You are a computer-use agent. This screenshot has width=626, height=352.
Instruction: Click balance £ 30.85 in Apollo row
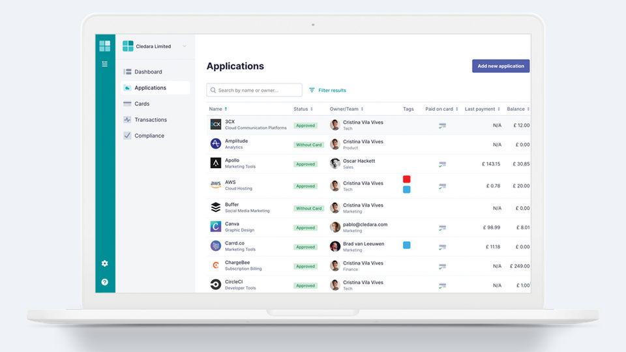(x=521, y=164)
